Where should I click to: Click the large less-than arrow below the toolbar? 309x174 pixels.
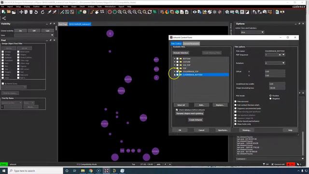tap(4, 18)
